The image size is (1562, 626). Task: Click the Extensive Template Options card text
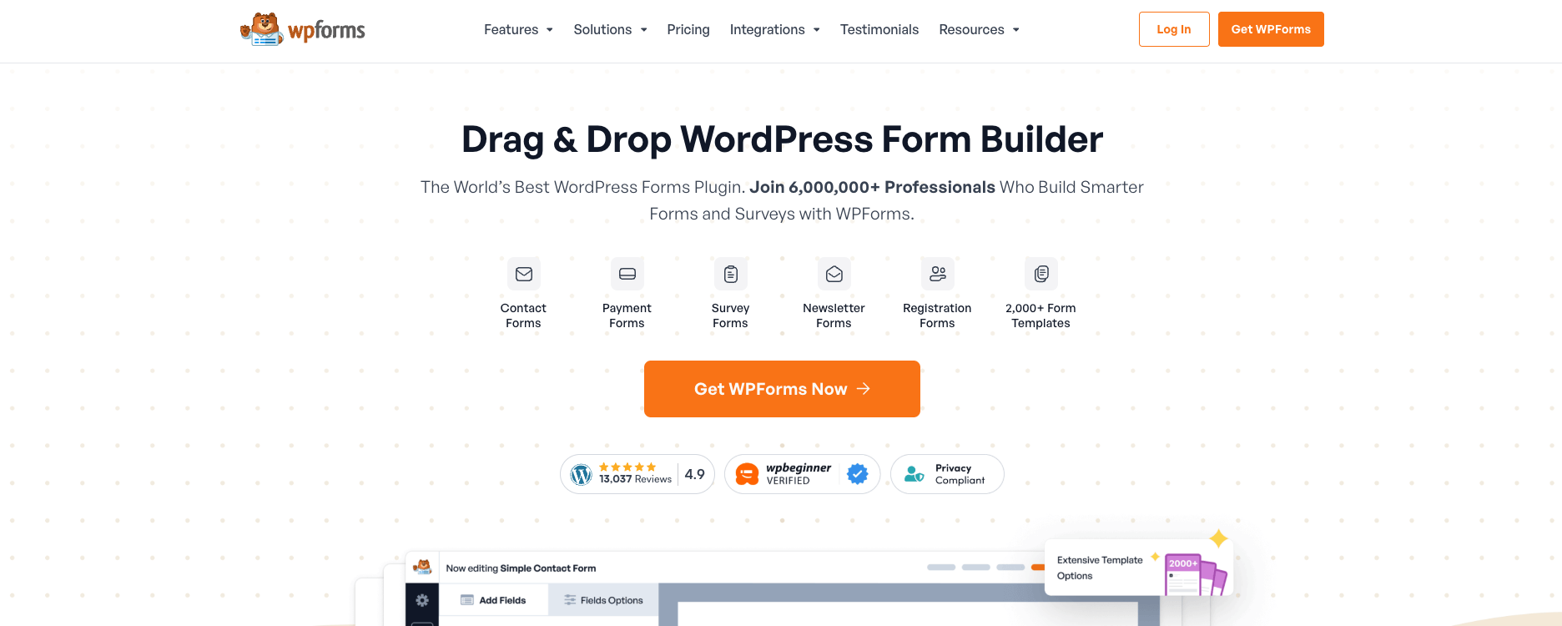1100,568
